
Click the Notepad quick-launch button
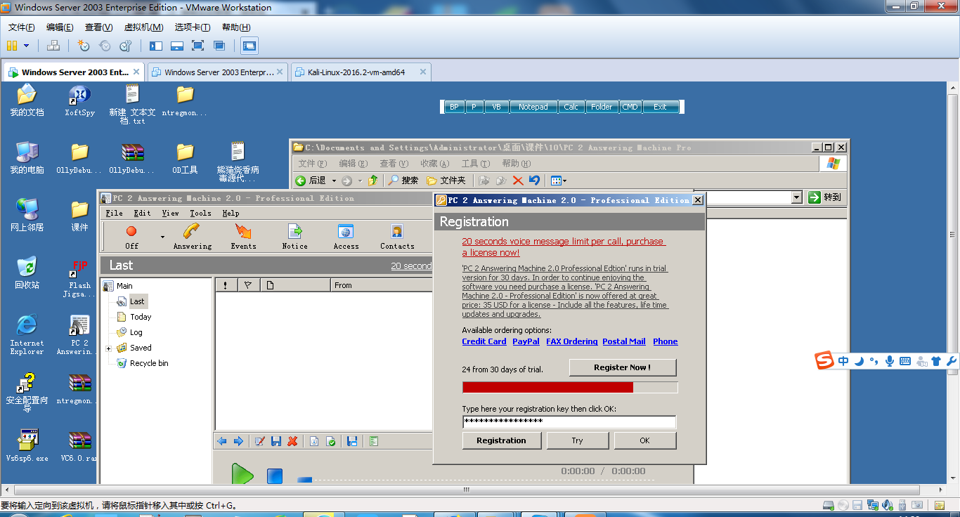[x=533, y=107]
